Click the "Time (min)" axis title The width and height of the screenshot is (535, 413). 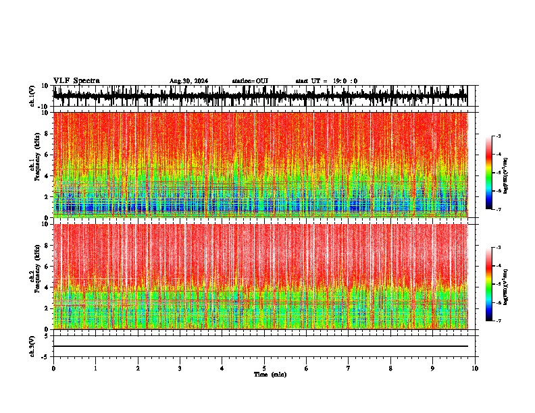click(270, 375)
